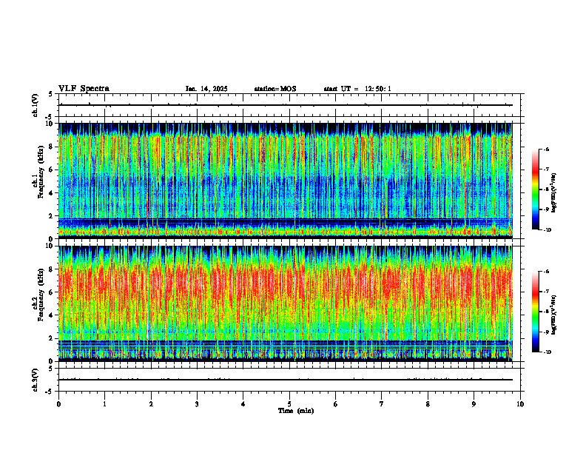Click the ch.1 color scale bar
The image size is (586, 453).
tap(535, 189)
